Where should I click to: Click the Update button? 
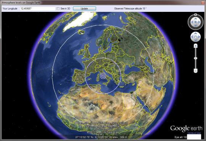click(84, 8)
